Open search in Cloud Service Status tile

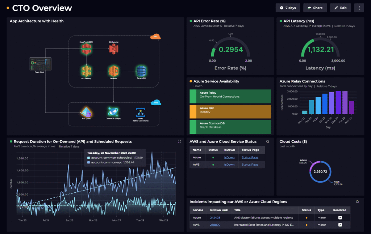point(268,142)
